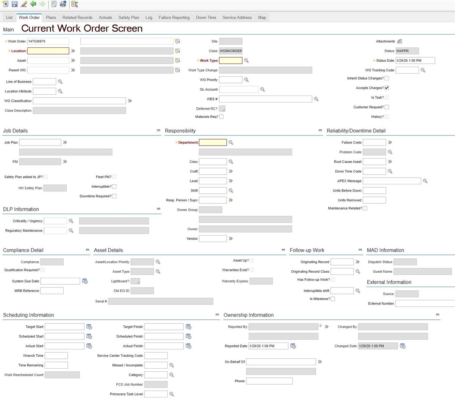Open the Failure Reporting tab
The width and height of the screenshot is (455, 399).
(x=174, y=17)
